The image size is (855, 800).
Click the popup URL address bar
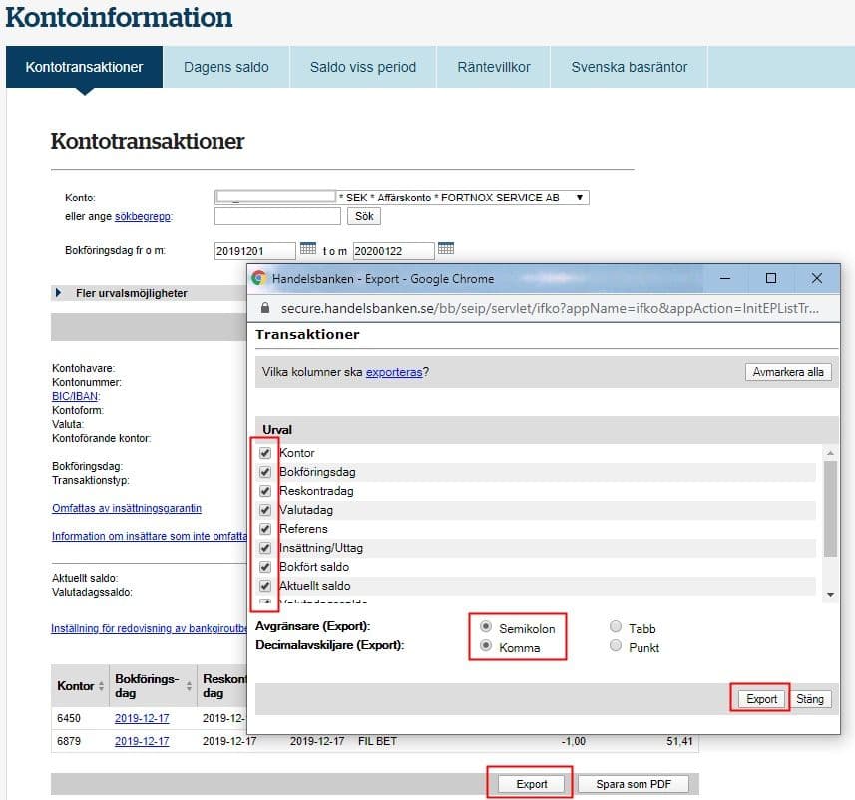point(550,308)
